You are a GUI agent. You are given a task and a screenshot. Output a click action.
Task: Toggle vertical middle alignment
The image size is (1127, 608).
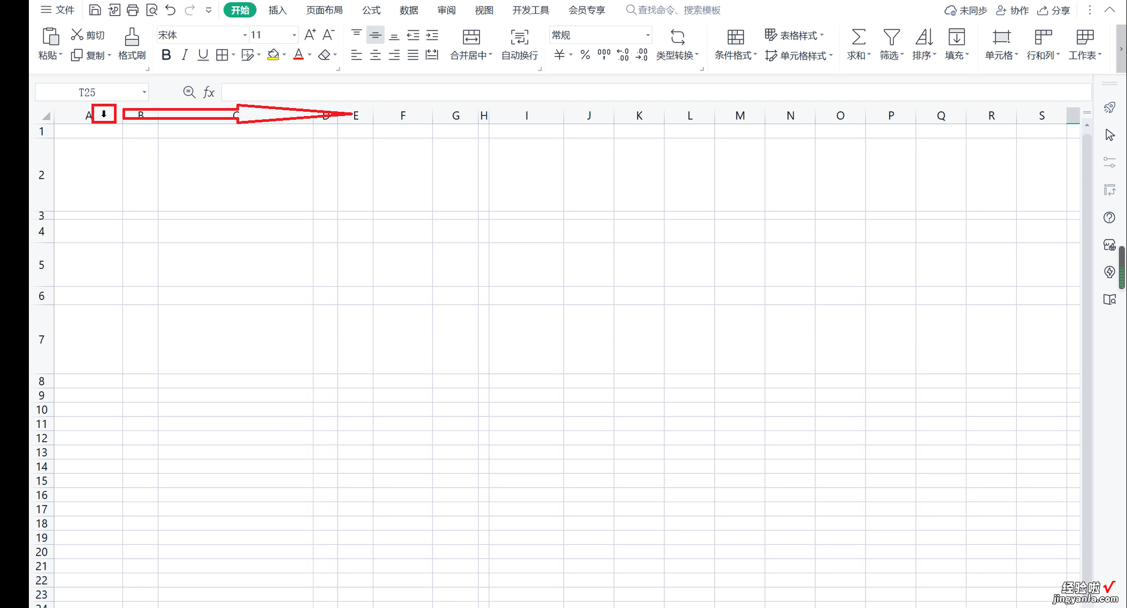pyautogui.click(x=375, y=35)
